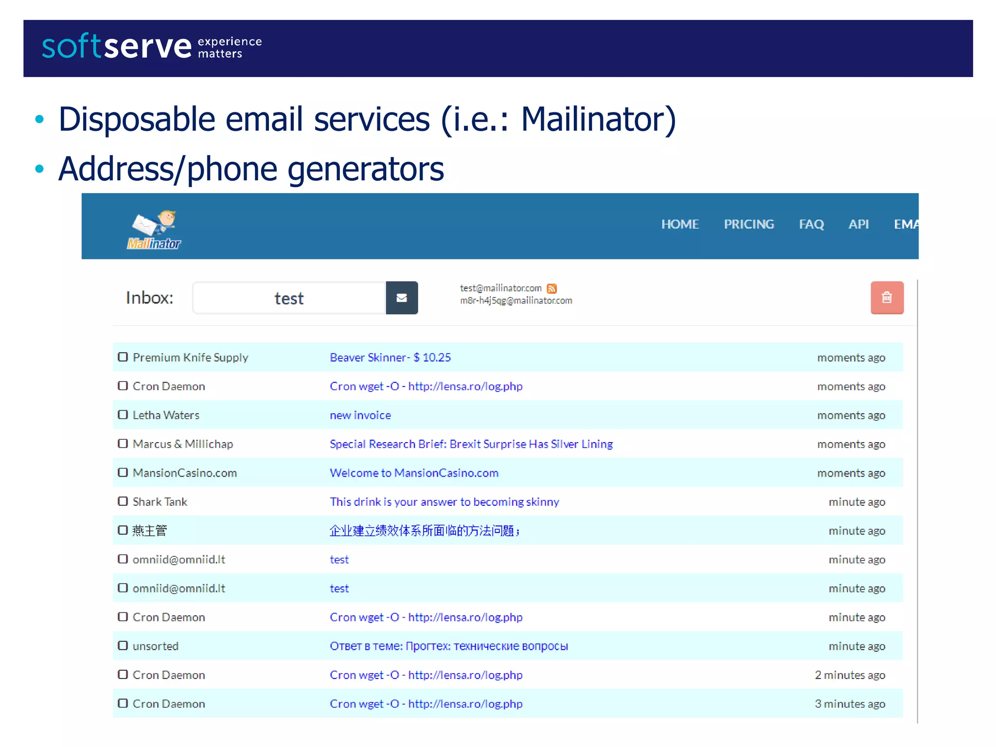Click Letha Waters sender name
The image size is (996, 747).
[166, 415]
